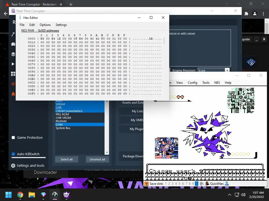Click the play triangle icon in RTC sidebar
269x201 pixels.
coord(13,64)
